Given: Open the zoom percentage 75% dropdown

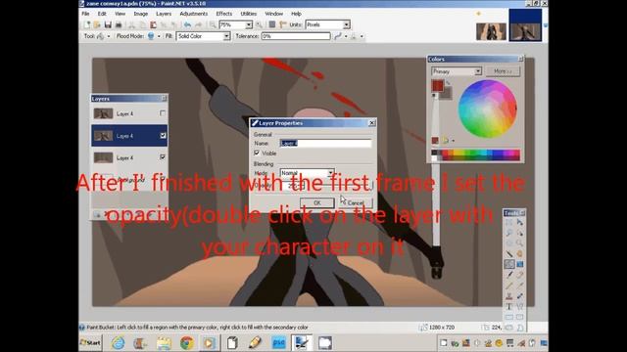Looking at the screenshot, I should (x=249, y=24).
